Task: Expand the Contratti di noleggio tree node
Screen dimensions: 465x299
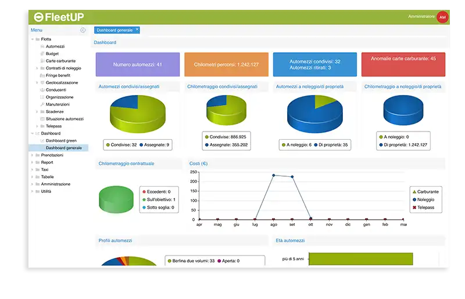Action: coord(37,68)
